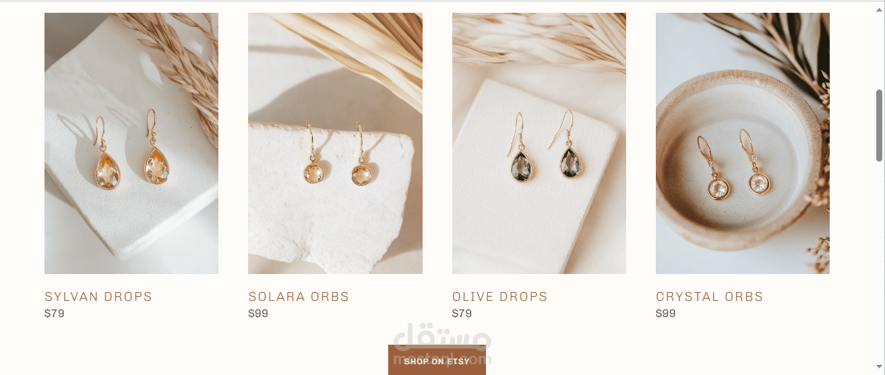Click the page's vertical scrollbar thumb
The width and height of the screenshot is (885, 375).
[x=879, y=125]
